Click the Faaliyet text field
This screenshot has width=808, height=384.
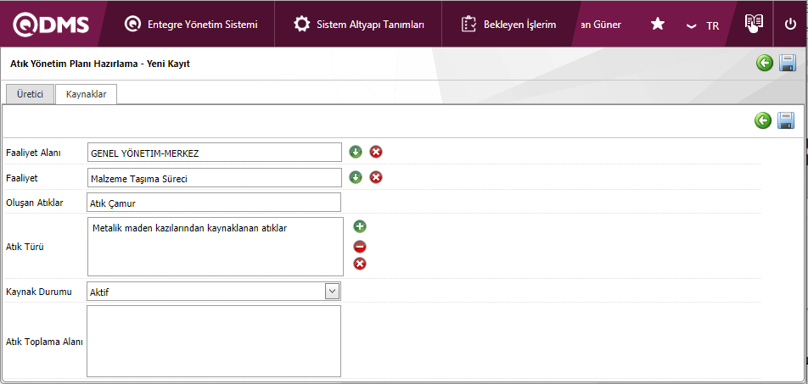pyautogui.click(x=215, y=178)
